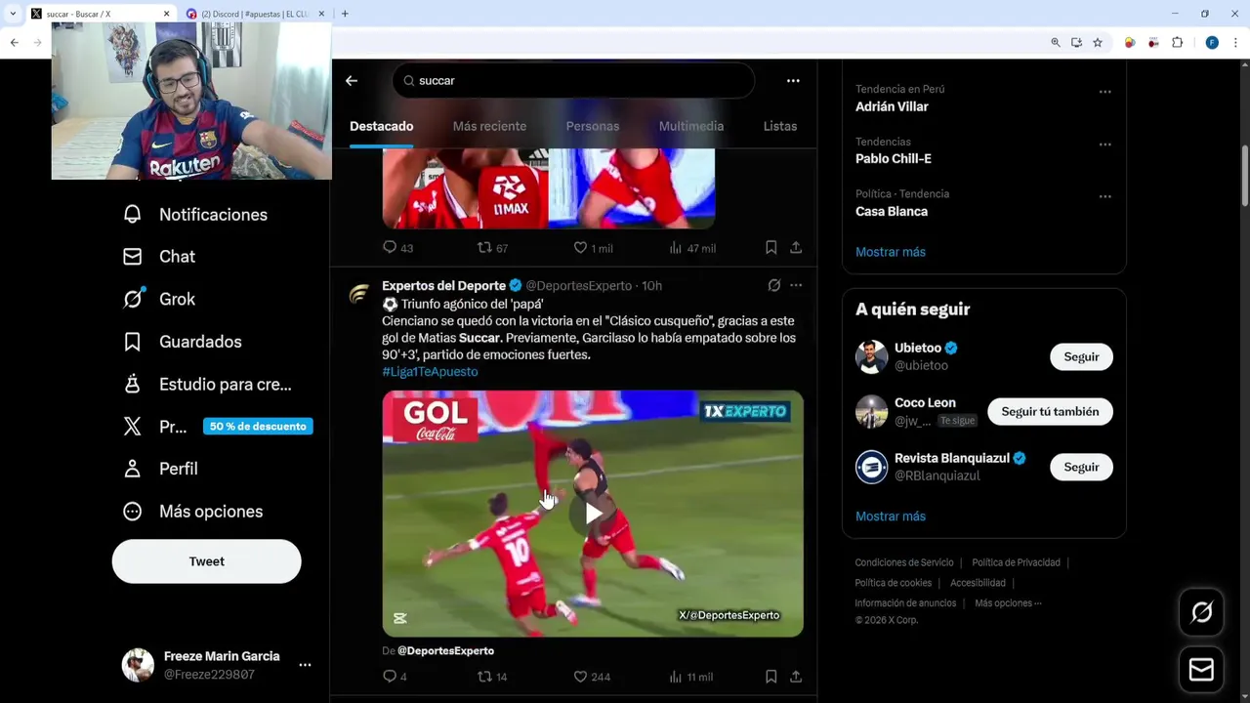This screenshot has height=703, width=1250.
Task: Switch to Listas tab
Action: click(780, 127)
